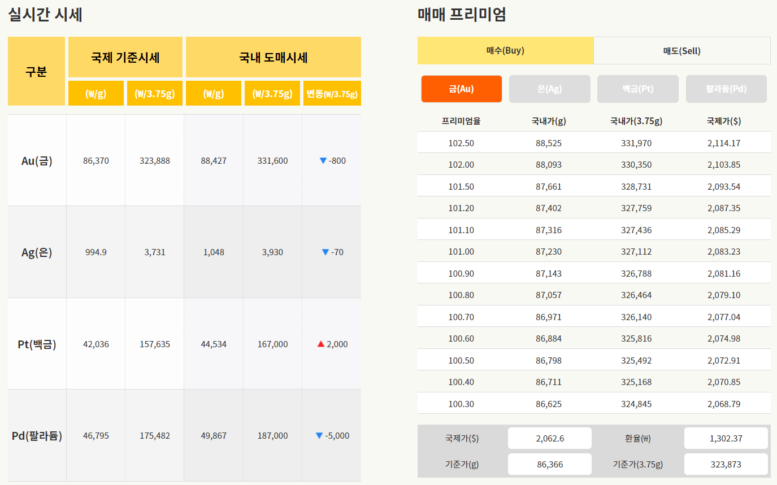Image resolution: width=777 pixels, height=485 pixels.
Task: Click the gold value 323,888
Action: point(155,161)
